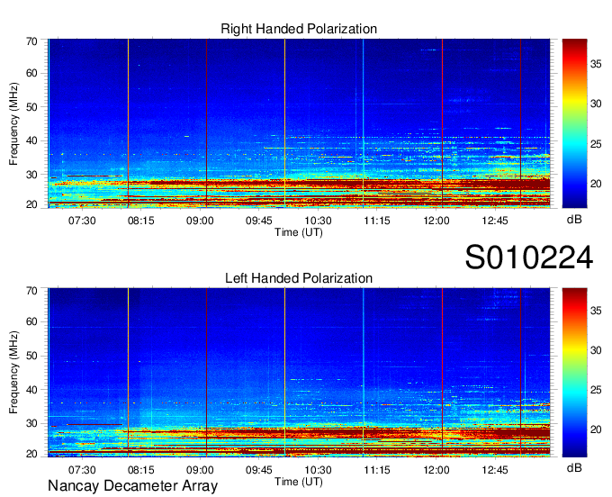
Task: Click 07:30 tick on Right Handed time axis
Action: [x=82, y=221]
